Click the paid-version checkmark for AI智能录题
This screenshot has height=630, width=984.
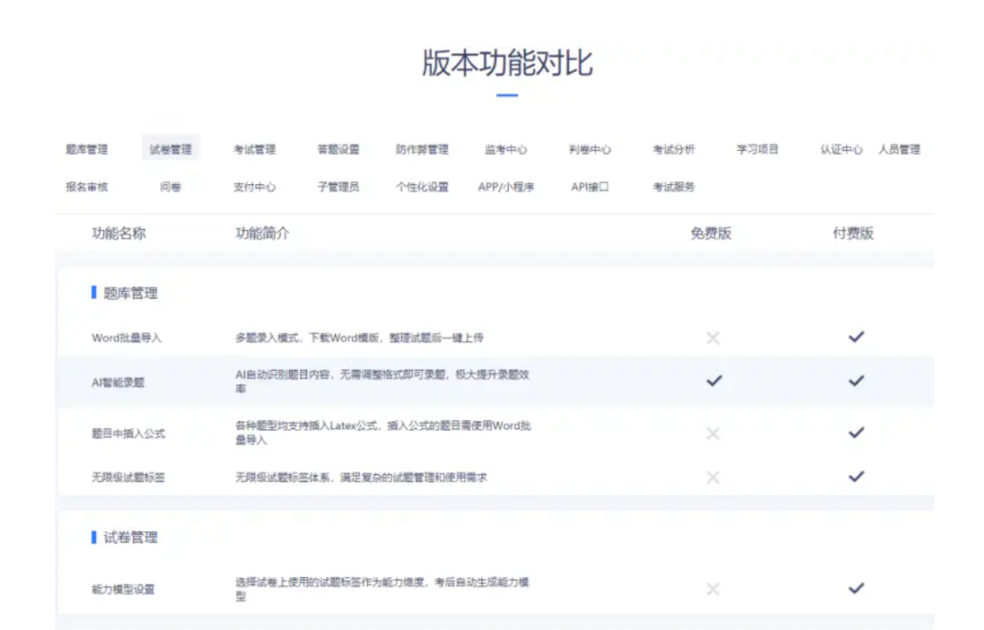(x=856, y=381)
